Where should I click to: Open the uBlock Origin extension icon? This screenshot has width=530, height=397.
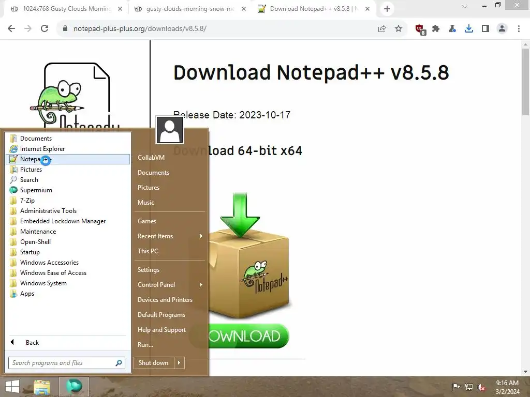click(420, 29)
